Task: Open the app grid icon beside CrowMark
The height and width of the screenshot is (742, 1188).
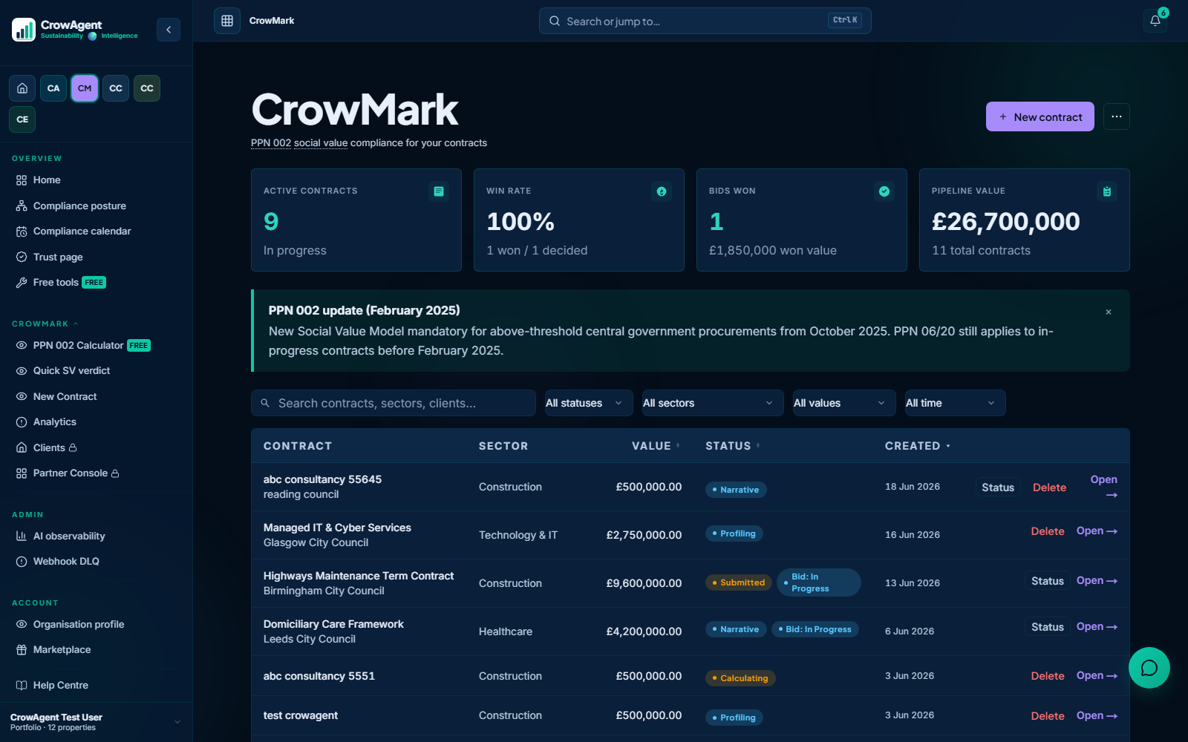Action: [227, 21]
